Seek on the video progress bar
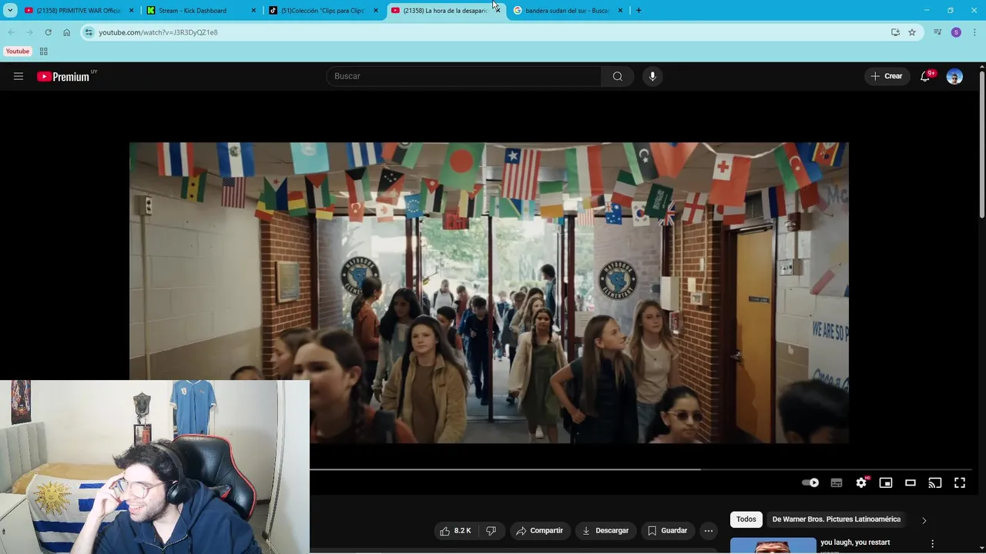This screenshot has width=986, height=554. coord(641,469)
